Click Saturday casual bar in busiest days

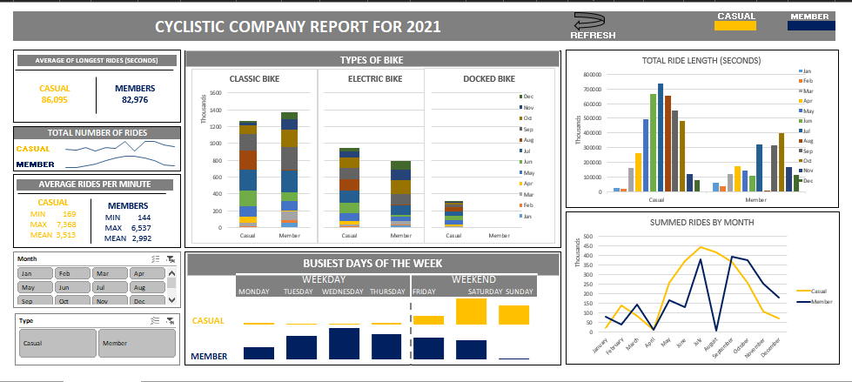pyautogui.click(x=471, y=312)
